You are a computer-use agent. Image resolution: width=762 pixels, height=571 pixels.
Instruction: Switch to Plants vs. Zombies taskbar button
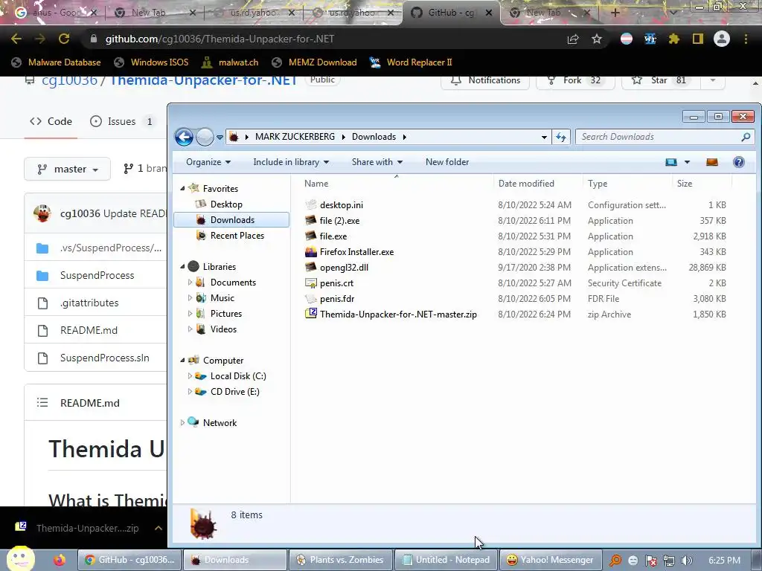click(x=339, y=560)
